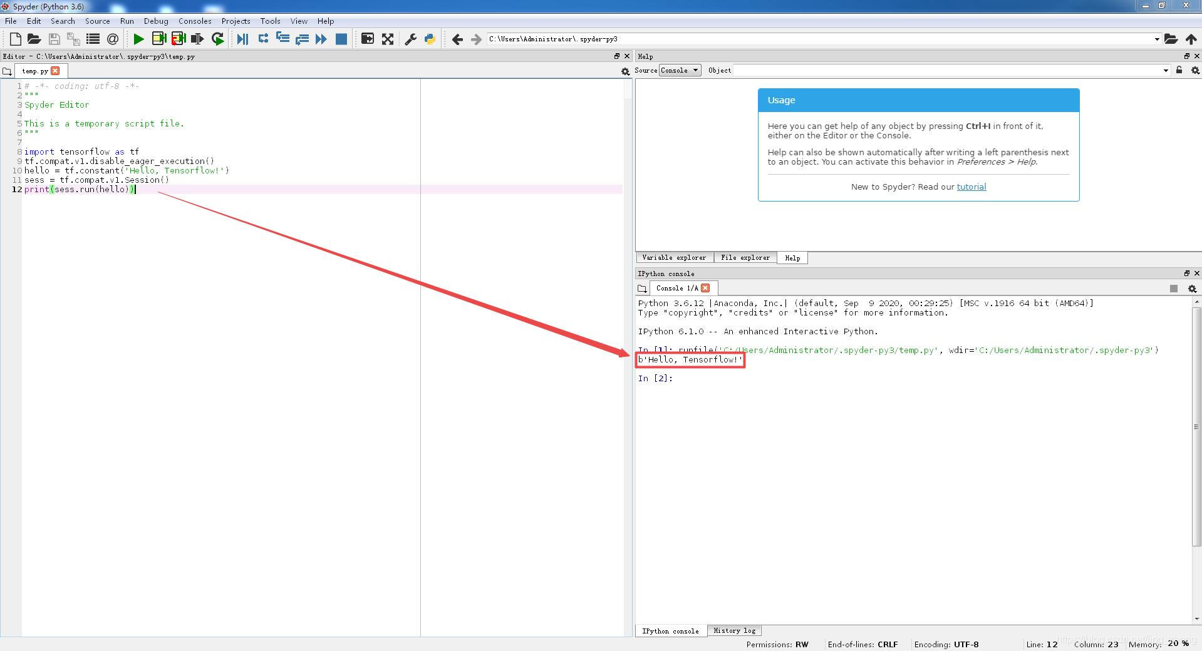Stop debugging with the blue square icon
This screenshot has height=651, width=1202.
[341, 39]
